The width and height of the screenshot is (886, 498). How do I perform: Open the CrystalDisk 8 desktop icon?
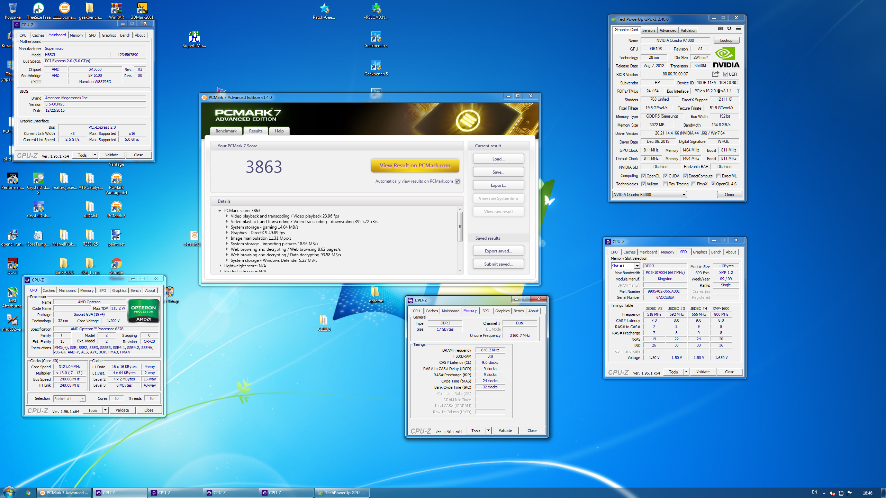[x=38, y=184]
